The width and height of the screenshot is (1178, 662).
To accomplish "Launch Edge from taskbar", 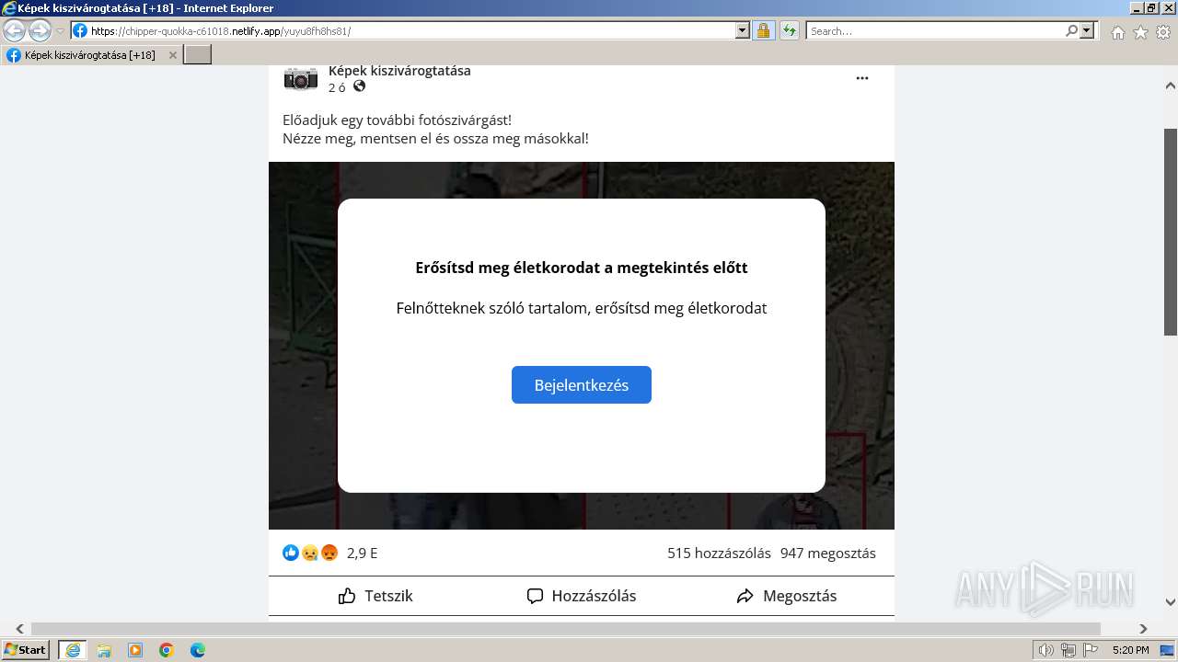I will (198, 650).
